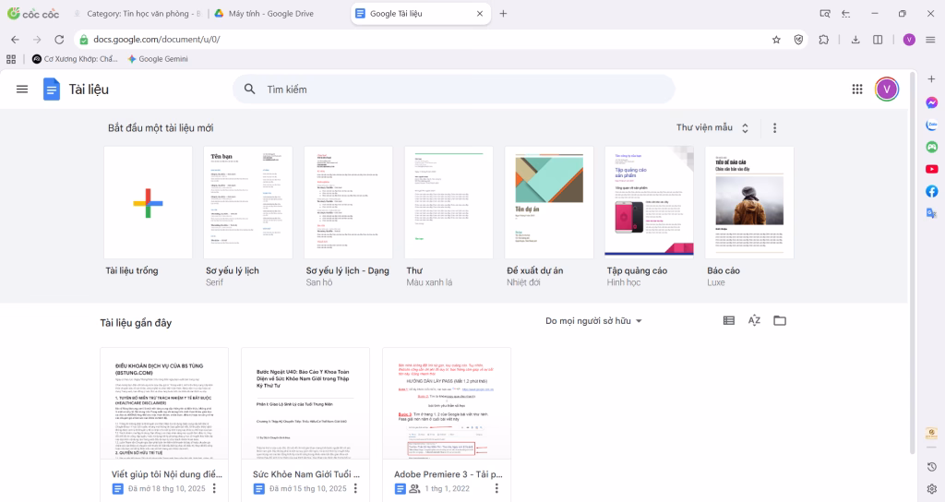Open the main hamburger menu in Docs
The width and height of the screenshot is (945, 502).
(x=22, y=90)
